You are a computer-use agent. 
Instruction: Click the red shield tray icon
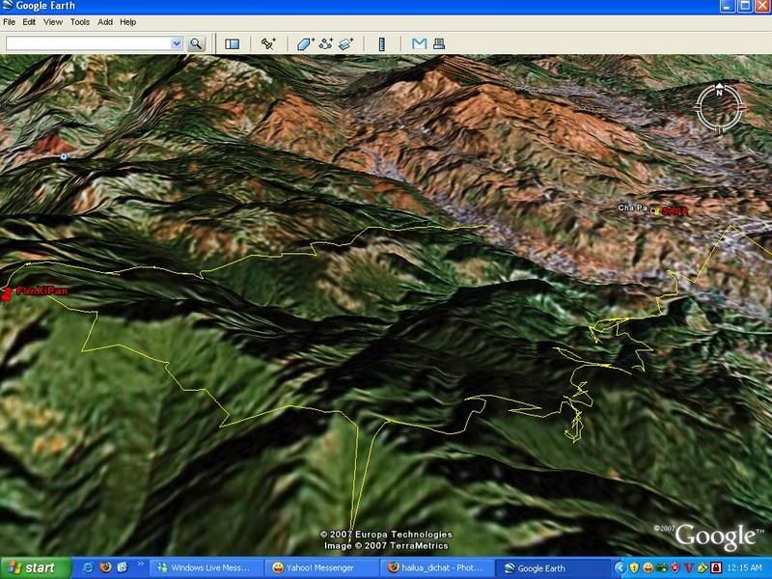pyautogui.click(x=675, y=567)
